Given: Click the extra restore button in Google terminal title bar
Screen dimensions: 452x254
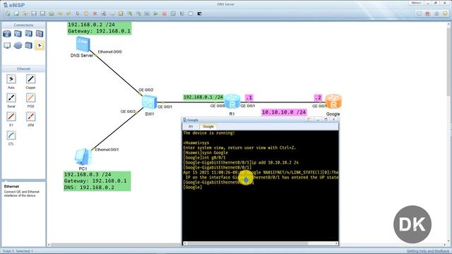Looking at the screenshot, I should click(309, 119).
